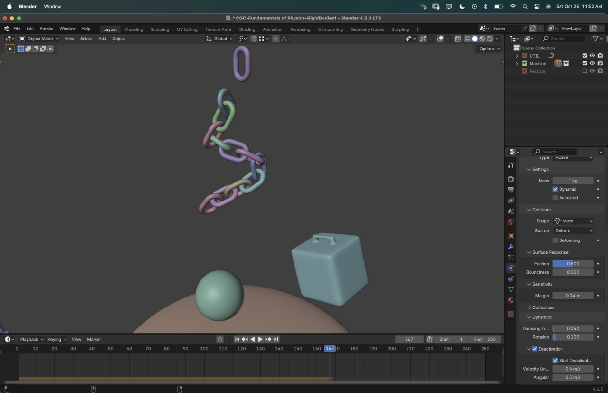Toggle the Deforming checkbox
Viewport: 608px width, 393px height.
point(555,240)
